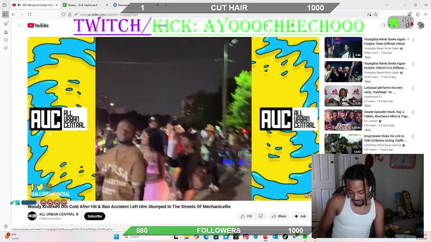
Task: Switch to the Woody Knocked Out YouTube tab
Action: [x=35, y=5]
